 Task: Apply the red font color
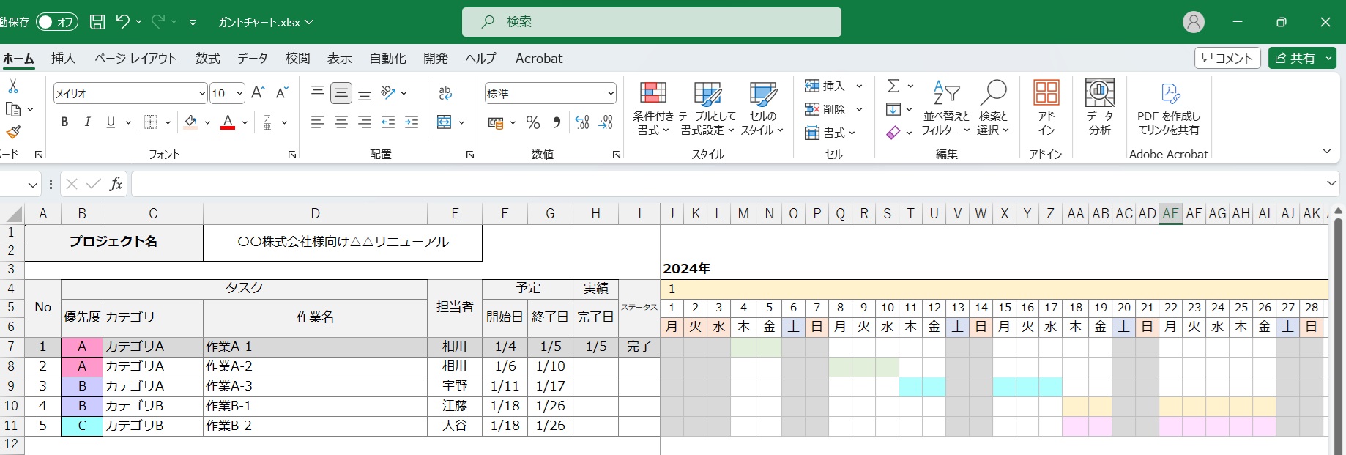[228, 122]
